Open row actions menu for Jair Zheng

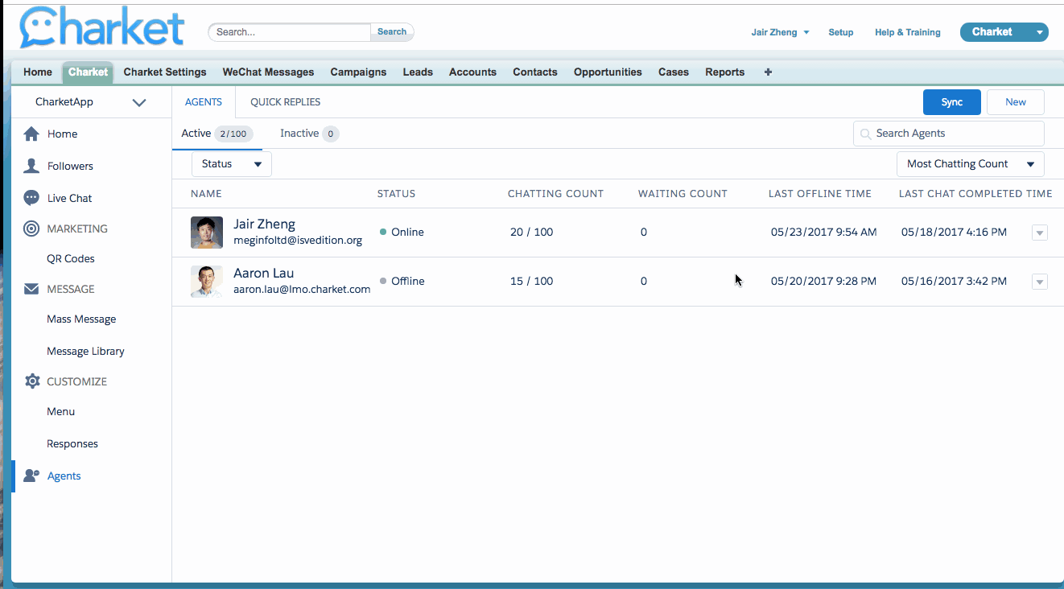pos(1039,233)
